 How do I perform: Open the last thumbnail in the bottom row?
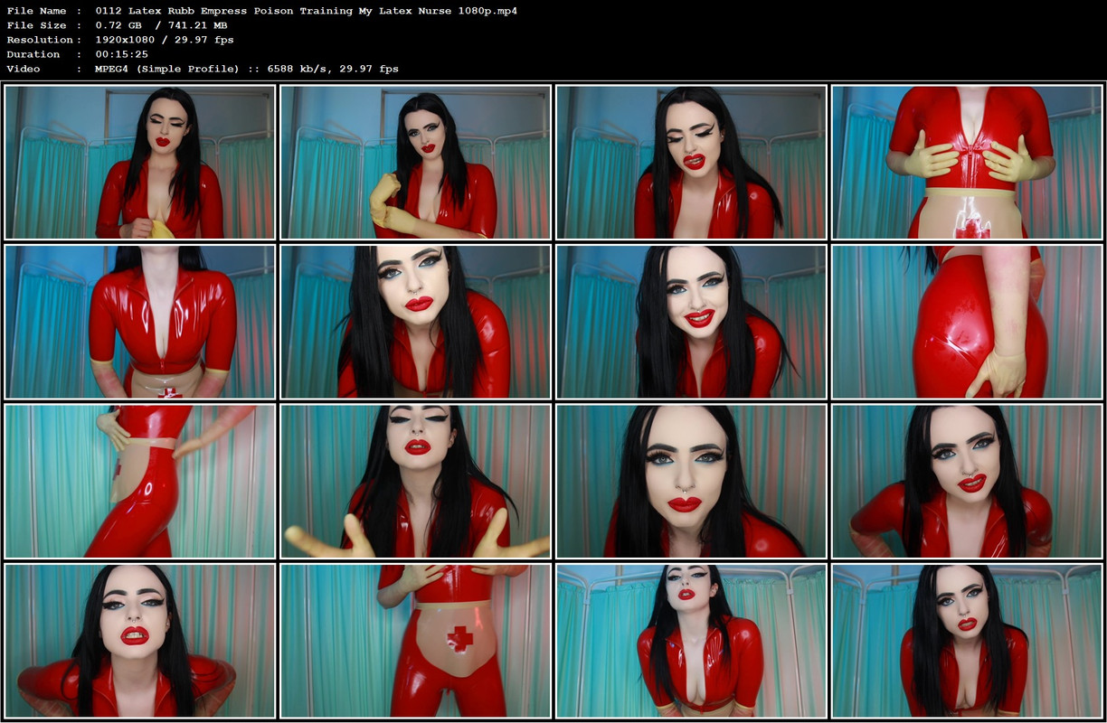(x=967, y=641)
